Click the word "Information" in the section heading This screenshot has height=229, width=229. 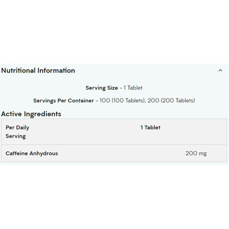56,70
